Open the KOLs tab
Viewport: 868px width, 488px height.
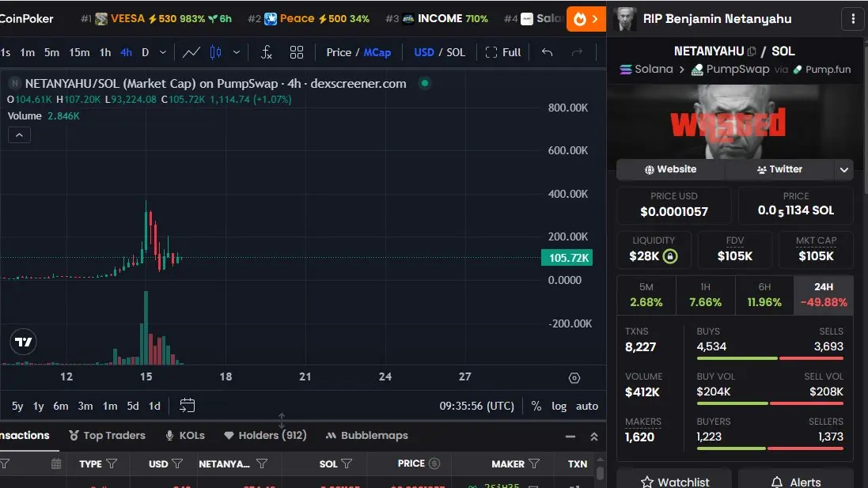pyautogui.click(x=185, y=436)
